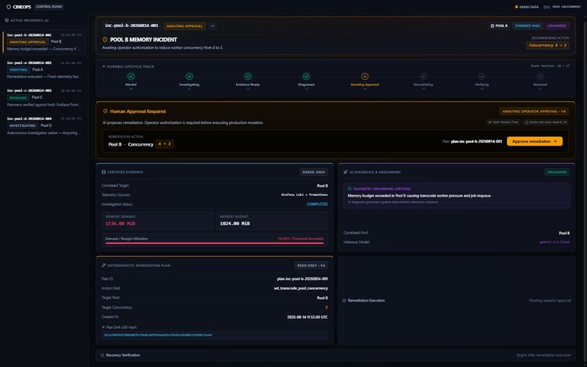Select the Investigating lifecycle checkmark

coord(189,76)
